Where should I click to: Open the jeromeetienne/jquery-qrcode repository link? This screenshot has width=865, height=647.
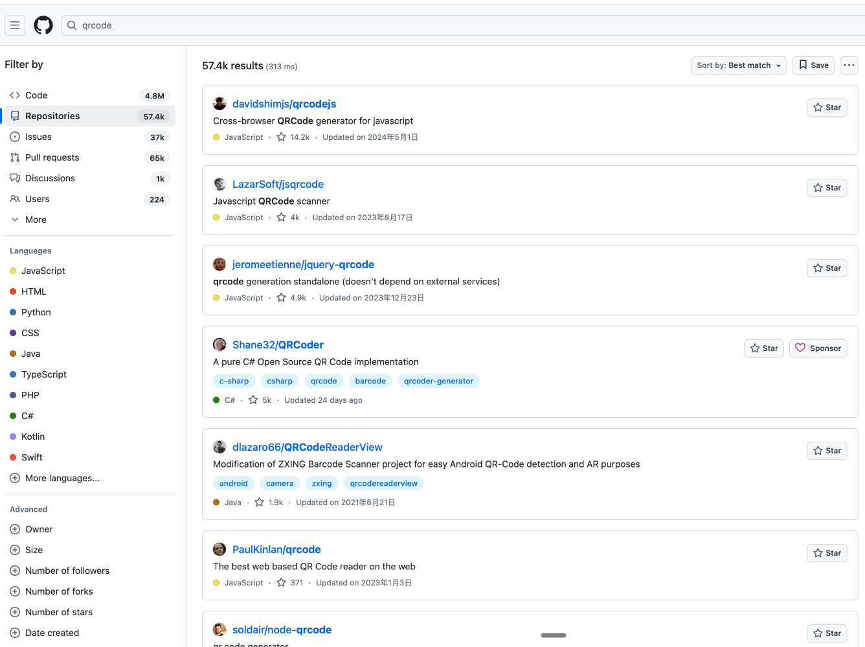303,264
